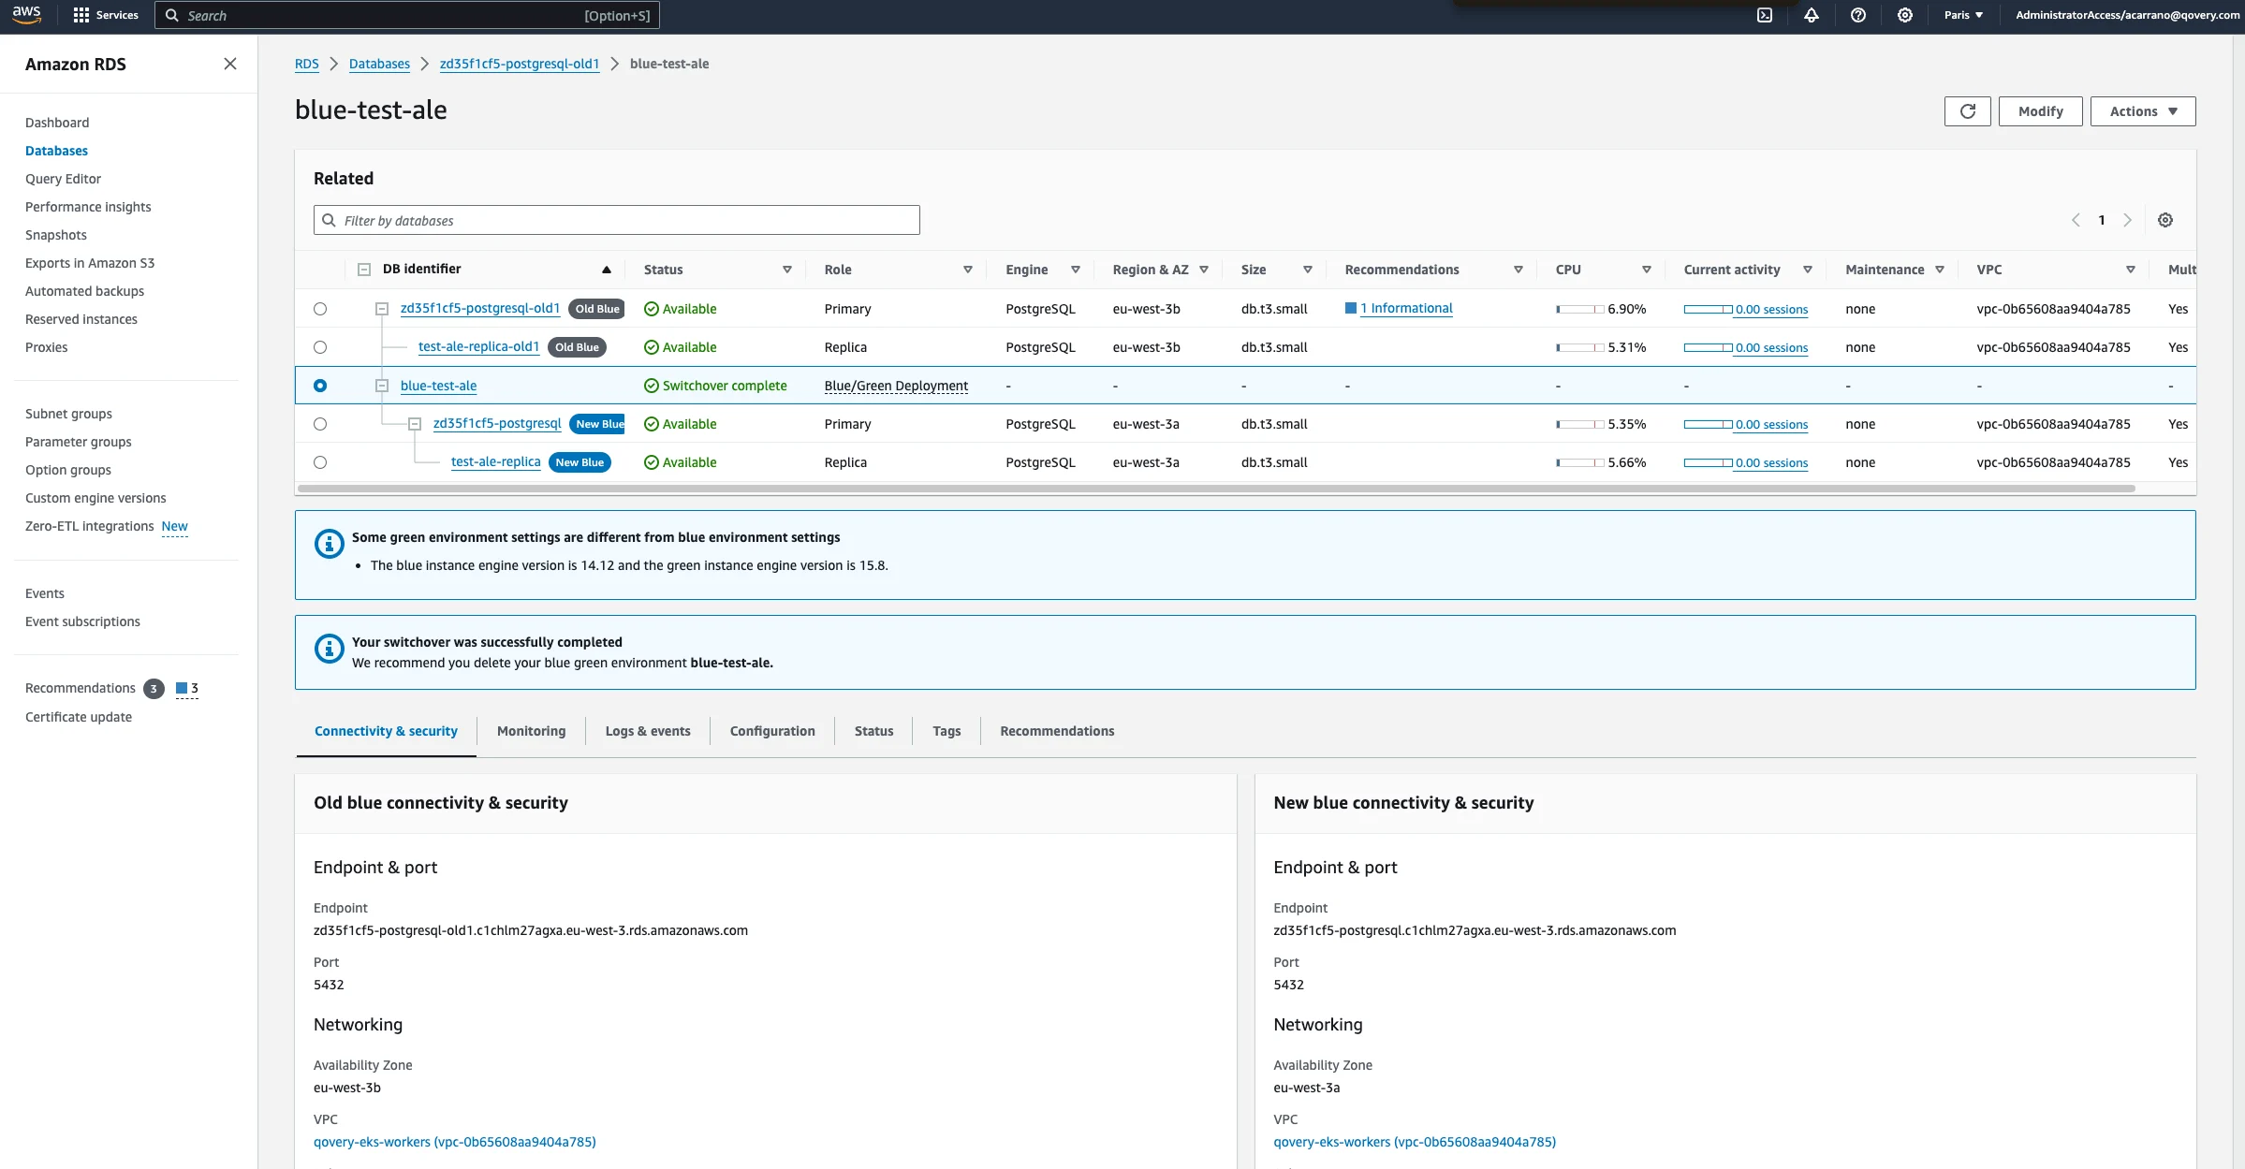Open the notifications bell
The width and height of the screenshot is (2245, 1169).
click(x=1812, y=15)
